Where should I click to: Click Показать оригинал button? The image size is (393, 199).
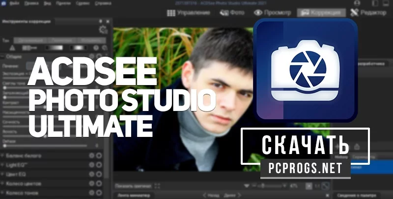(x=133, y=186)
